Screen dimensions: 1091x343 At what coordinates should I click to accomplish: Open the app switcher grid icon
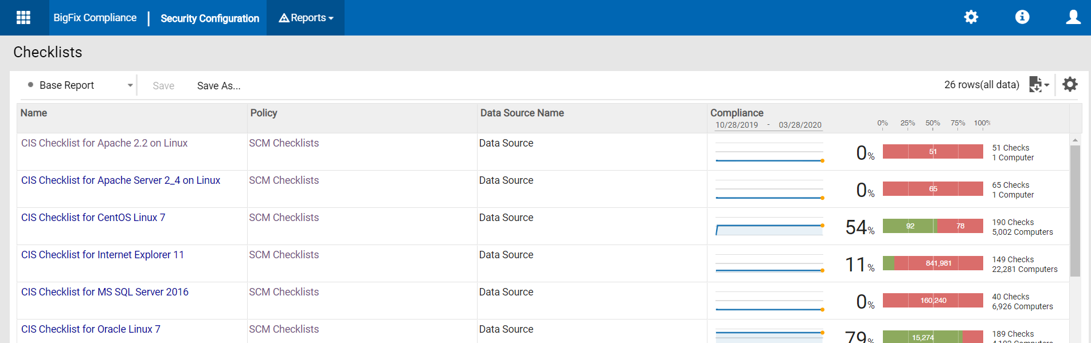[x=24, y=18]
